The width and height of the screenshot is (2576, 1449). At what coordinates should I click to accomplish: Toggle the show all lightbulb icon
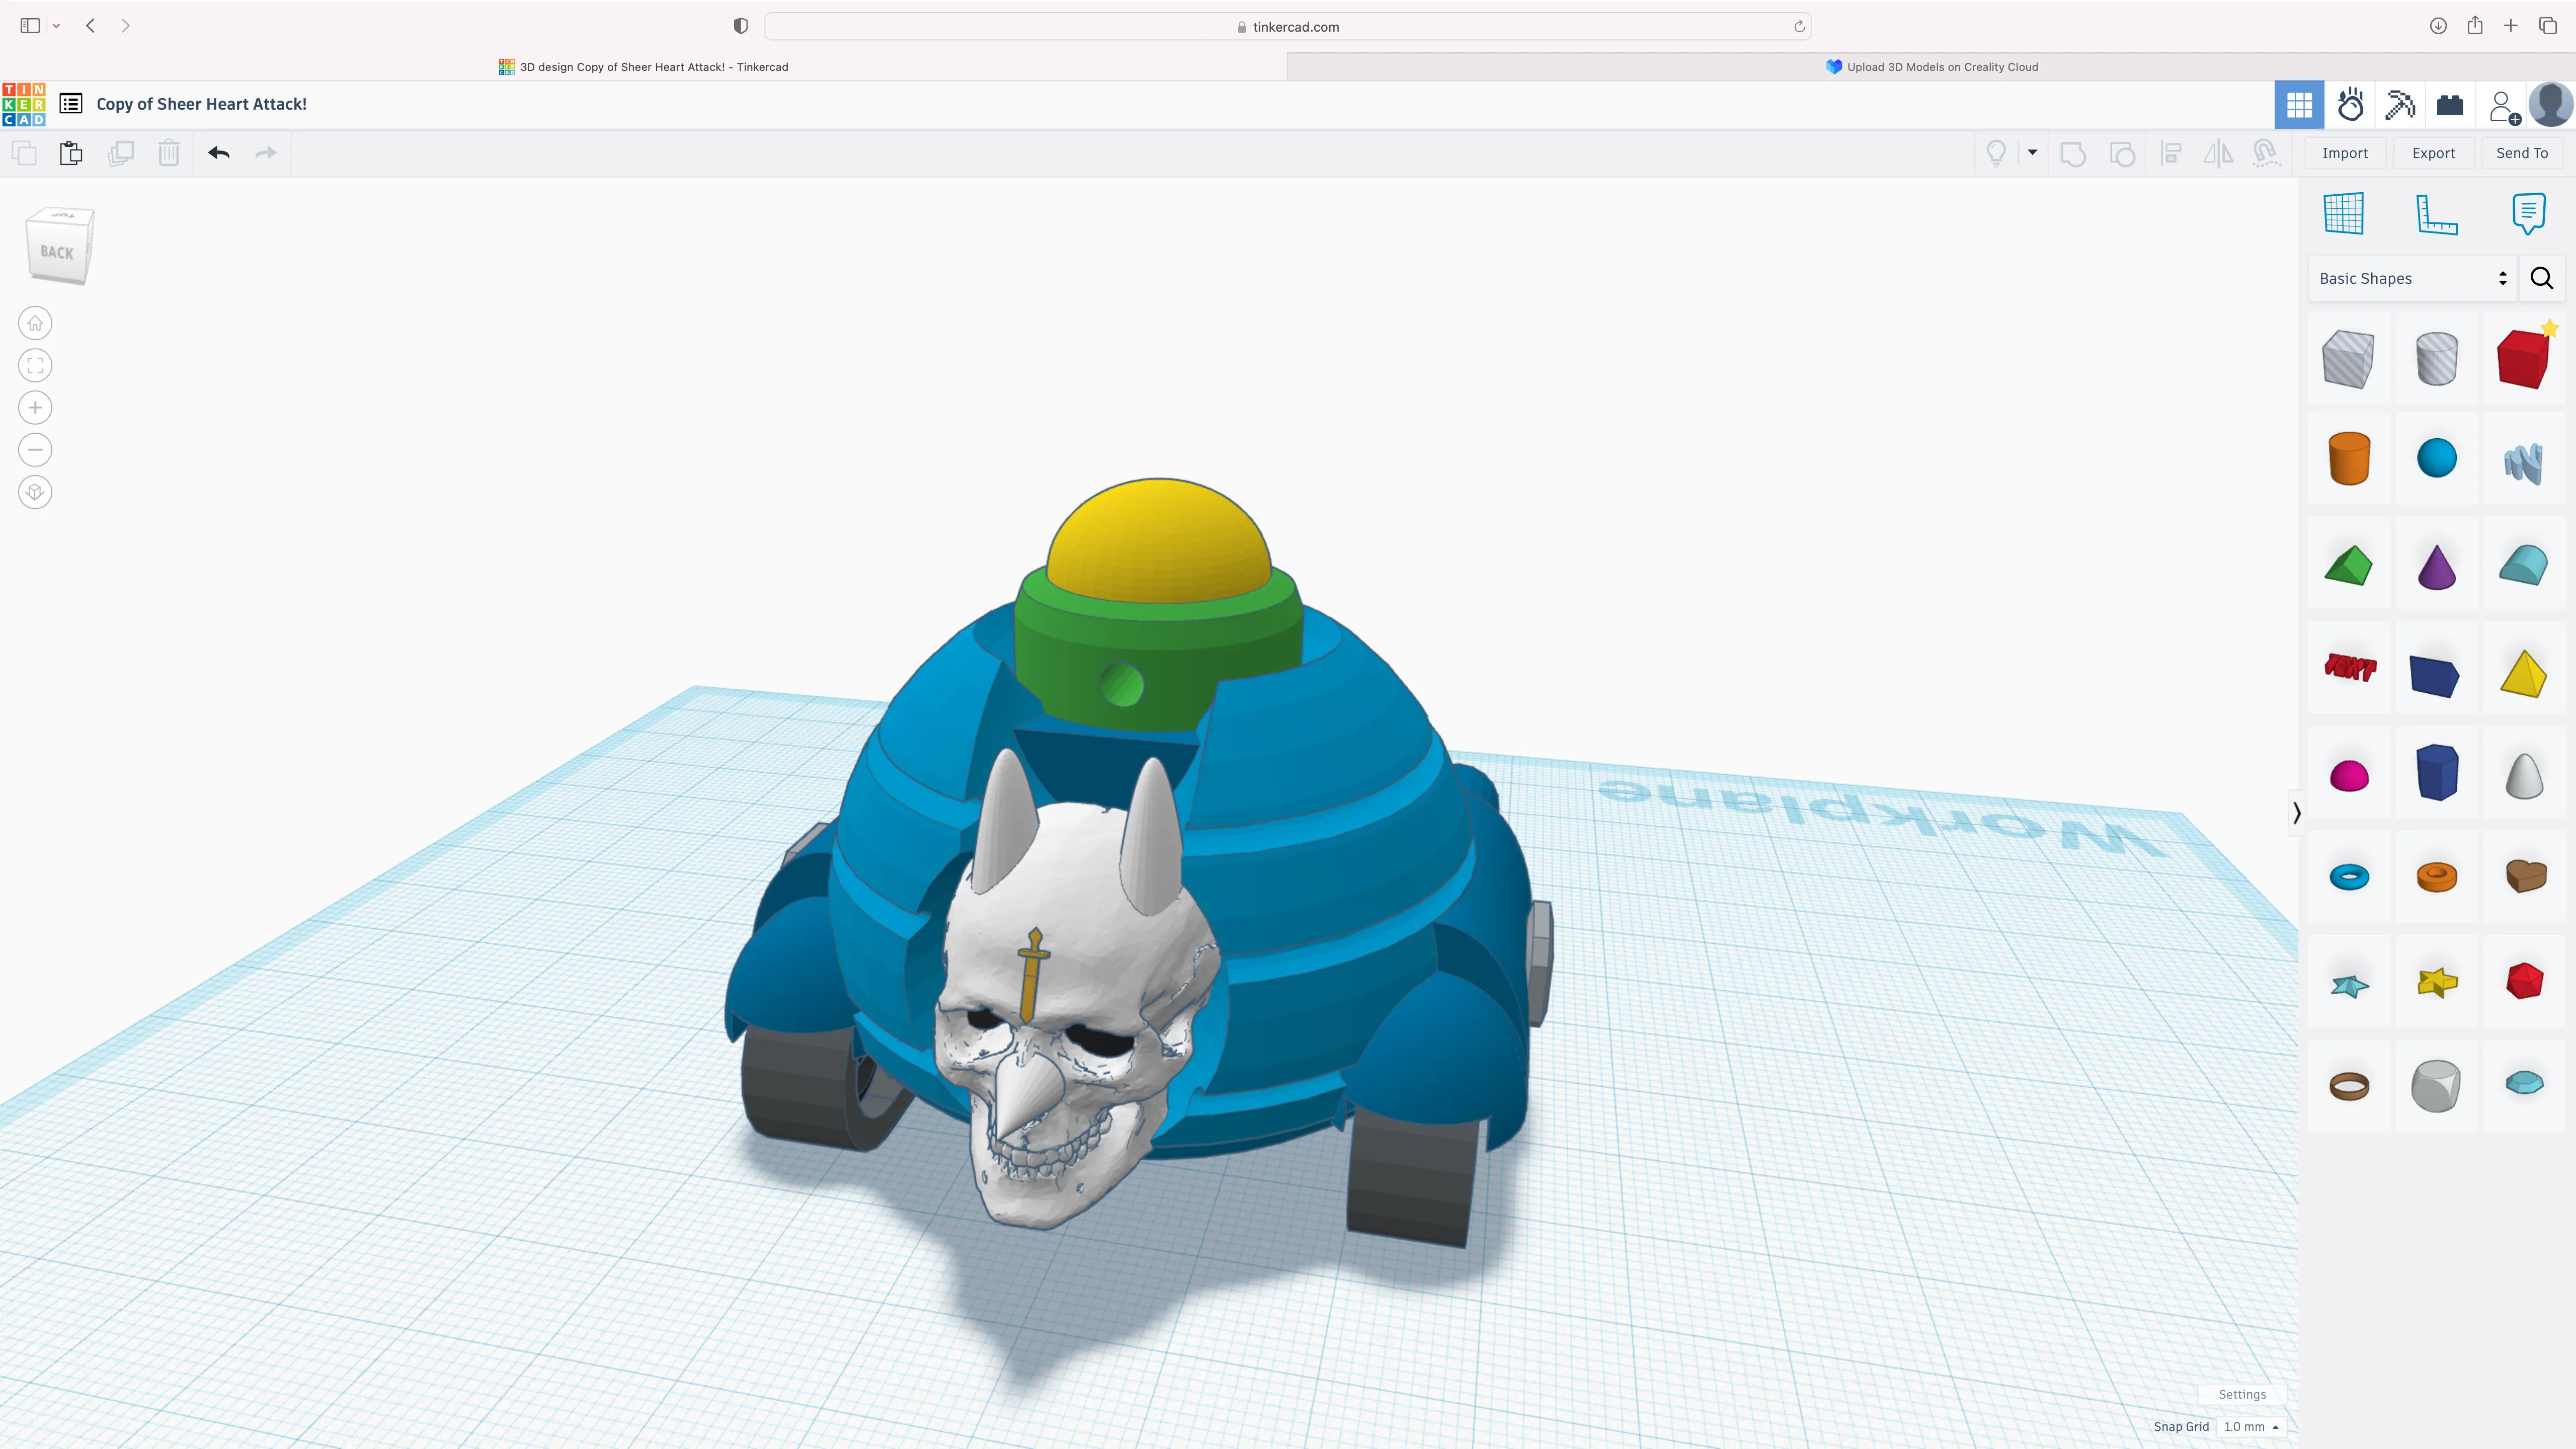(1996, 153)
